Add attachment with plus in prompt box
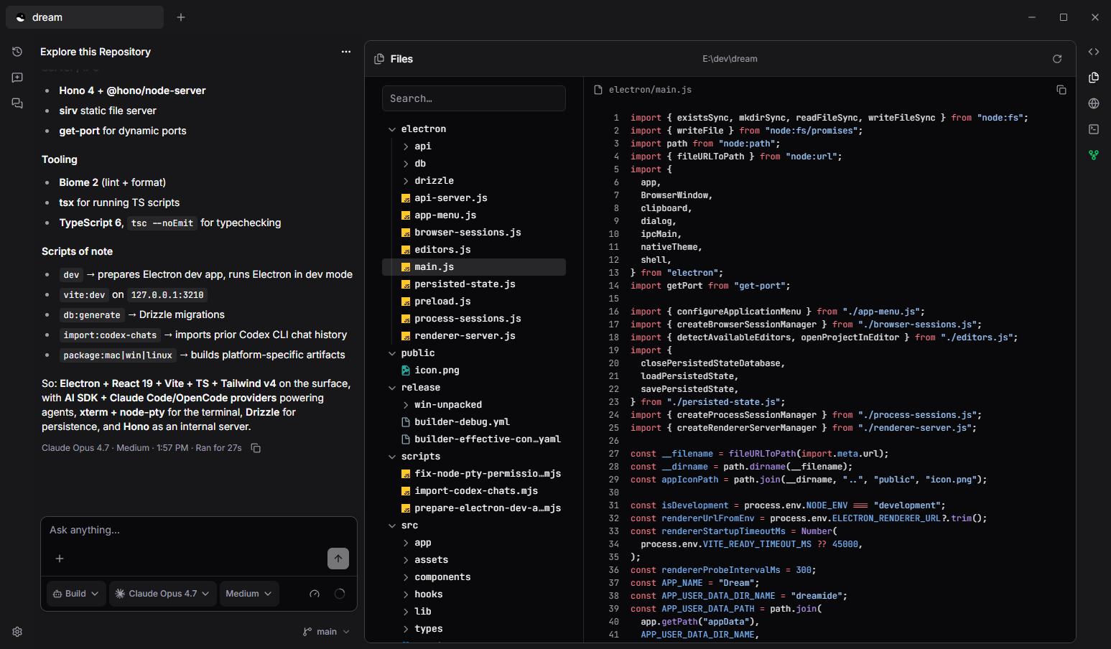1111x649 pixels. click(60, 559)
